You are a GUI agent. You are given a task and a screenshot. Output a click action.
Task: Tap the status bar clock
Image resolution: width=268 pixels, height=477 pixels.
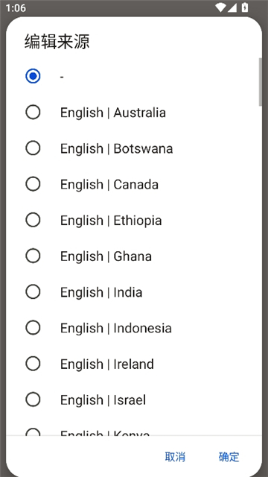click(16, 7)
